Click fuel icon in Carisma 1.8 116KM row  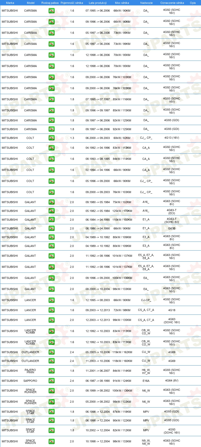pos(51,100)
